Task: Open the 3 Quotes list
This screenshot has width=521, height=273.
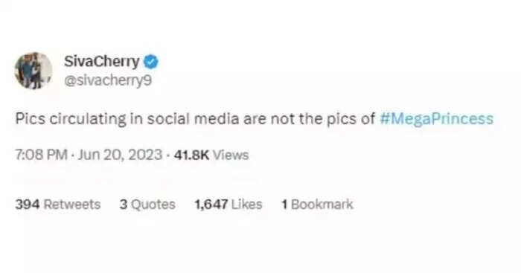Action: pyautogui.click(x=147, y=205)
